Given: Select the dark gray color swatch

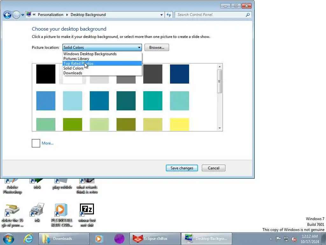Looking at the screenshot, I should point(153,74).
